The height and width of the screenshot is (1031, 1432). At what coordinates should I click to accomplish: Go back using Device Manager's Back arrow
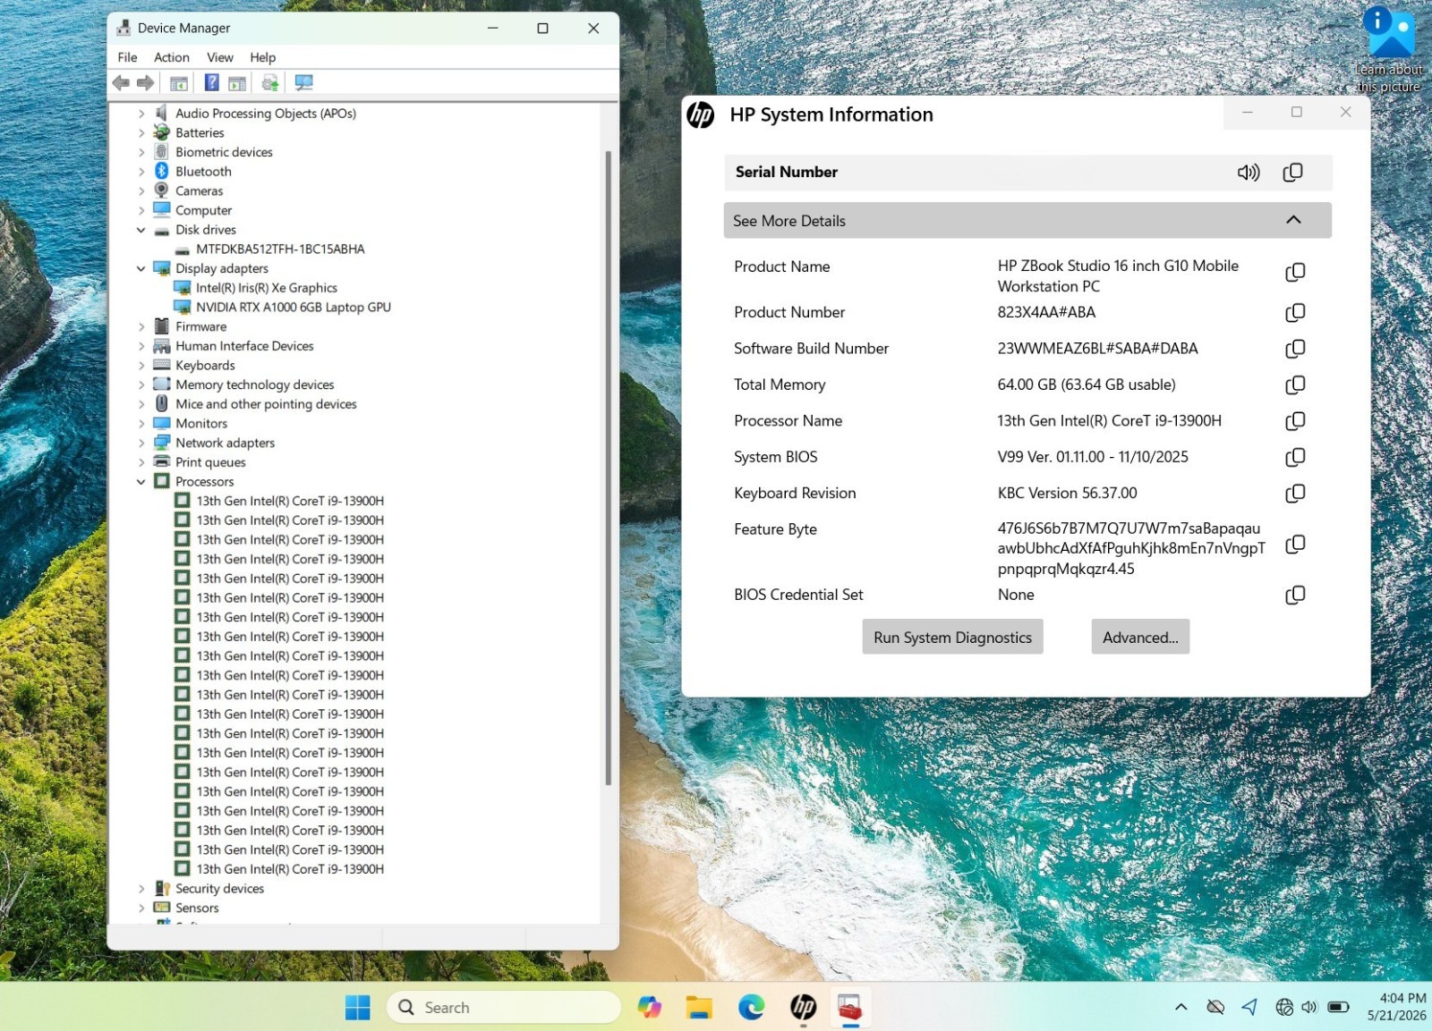click(121, 83)
